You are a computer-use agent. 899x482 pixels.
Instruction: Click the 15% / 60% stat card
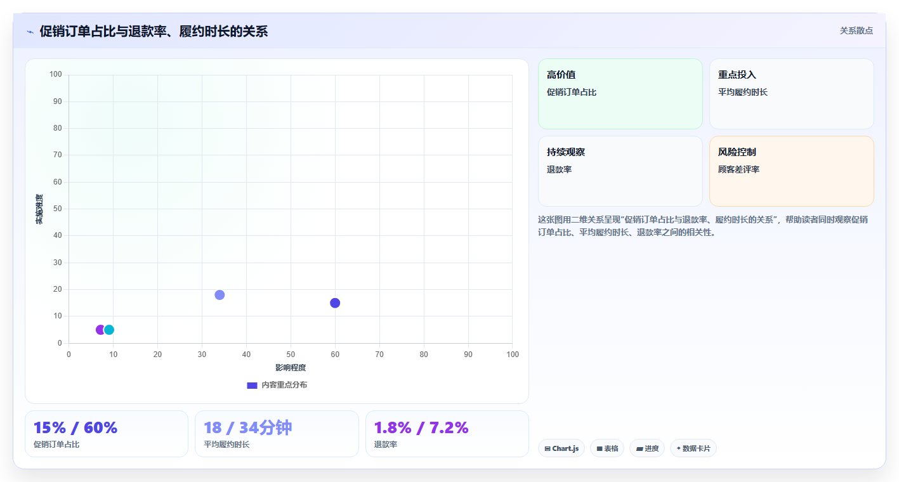pos(107,434)
